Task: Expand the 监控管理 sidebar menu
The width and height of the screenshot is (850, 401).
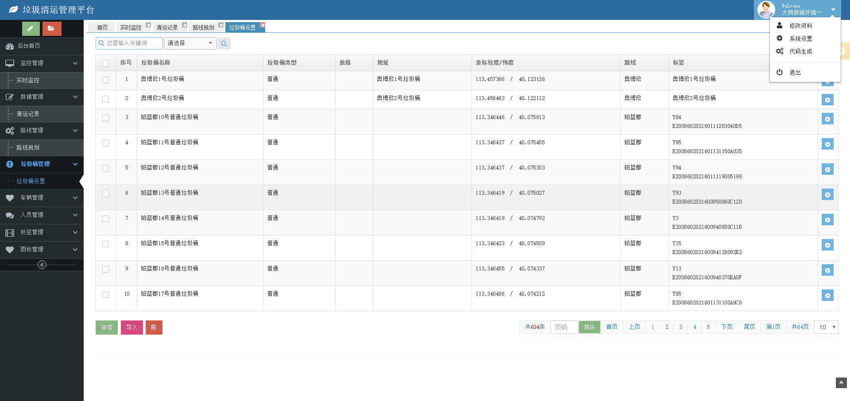Action: [x=42, y=63]
